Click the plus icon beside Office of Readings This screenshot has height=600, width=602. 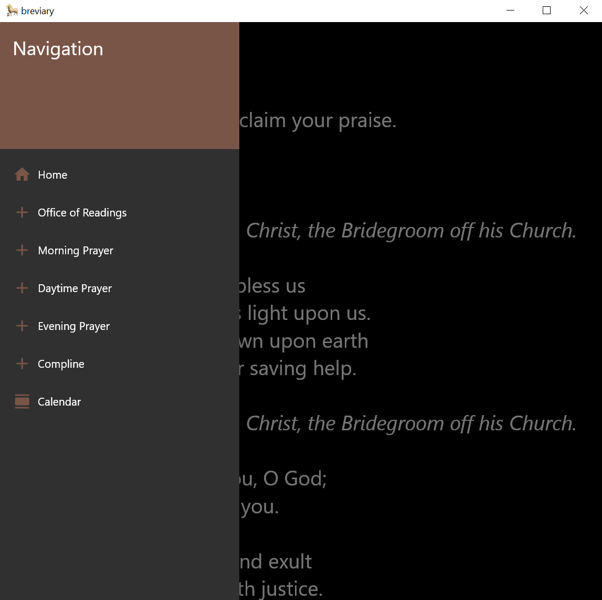point(22,212)
